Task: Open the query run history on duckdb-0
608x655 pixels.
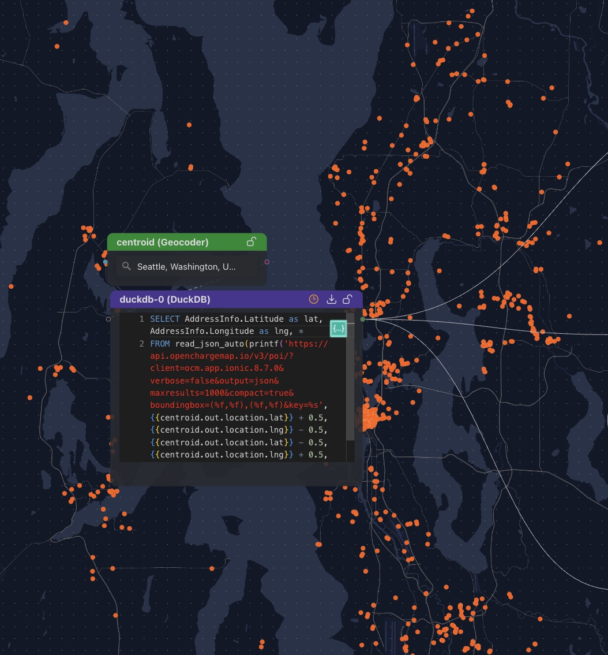Action: [313, 299]
